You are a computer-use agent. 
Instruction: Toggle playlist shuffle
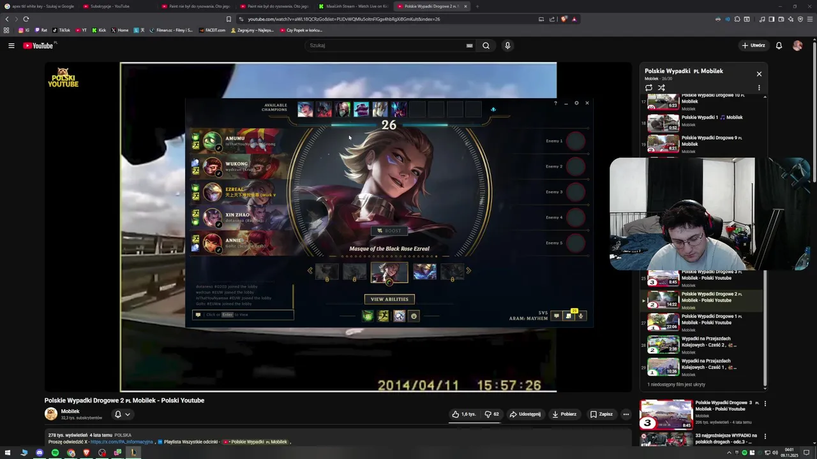click(661, 87)
